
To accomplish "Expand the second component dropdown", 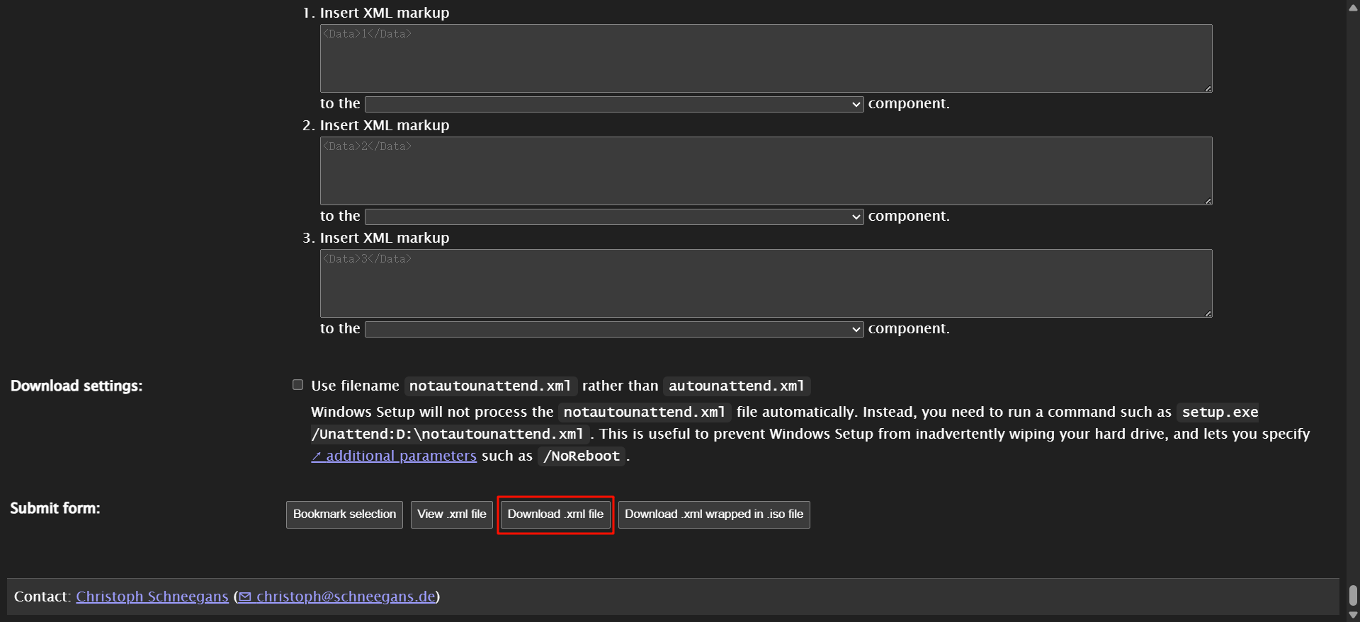I will tap(613, 217).
